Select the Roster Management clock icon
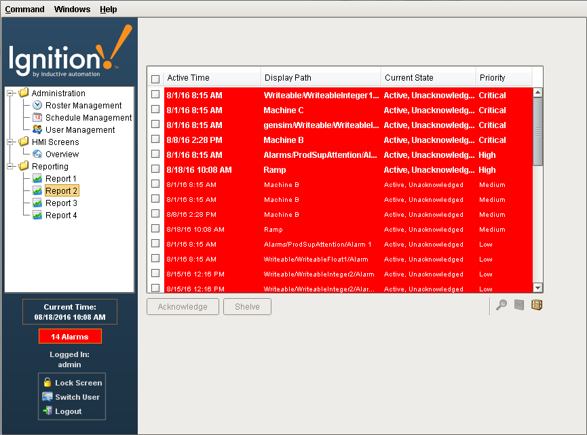Viewport: 587px width, 435px height. pos(38,105)
